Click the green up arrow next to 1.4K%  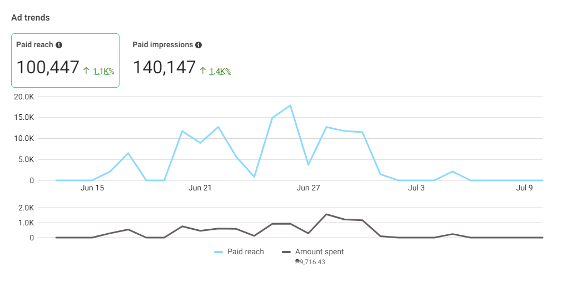[203, 70]
